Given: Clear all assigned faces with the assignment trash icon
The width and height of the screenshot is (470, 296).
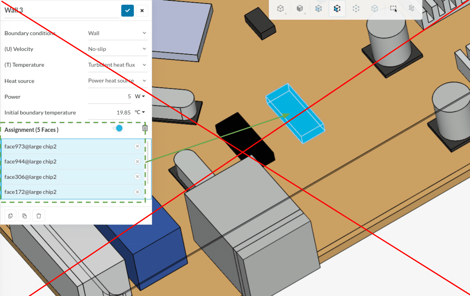Looking at the screenshot, I should coord(145,128).
